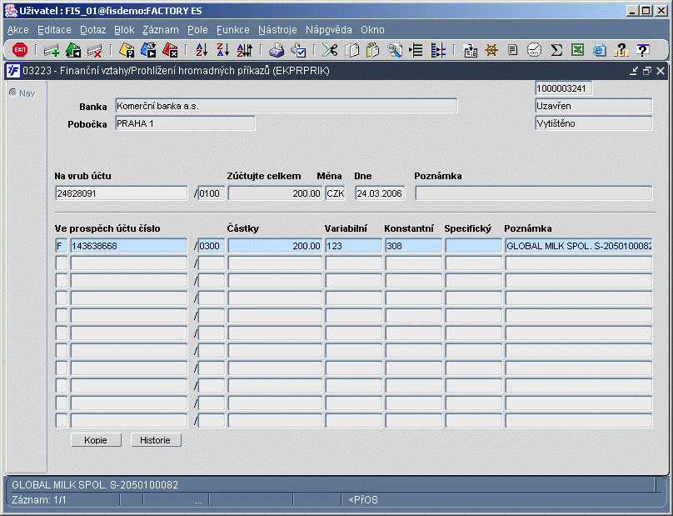Open the multi-arrow A-Z custom sort icon
This screenshot has height=516, width=673.
pos(245,51)
